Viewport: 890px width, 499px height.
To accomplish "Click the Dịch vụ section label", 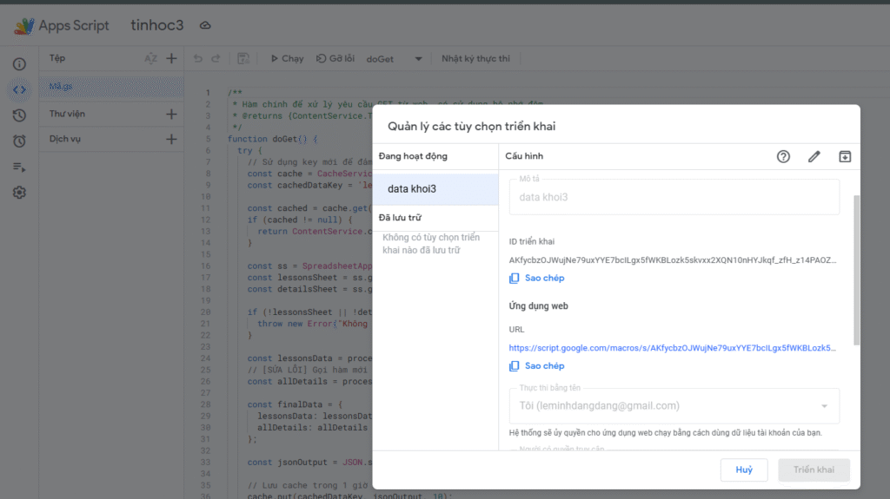I will (64, 139).
